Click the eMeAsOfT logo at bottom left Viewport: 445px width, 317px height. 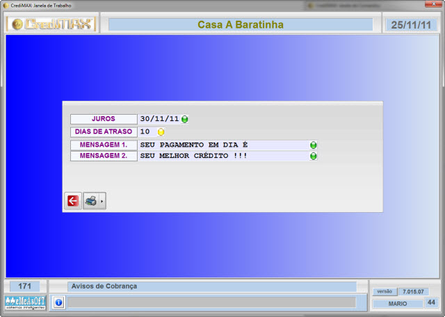point(25,302)
